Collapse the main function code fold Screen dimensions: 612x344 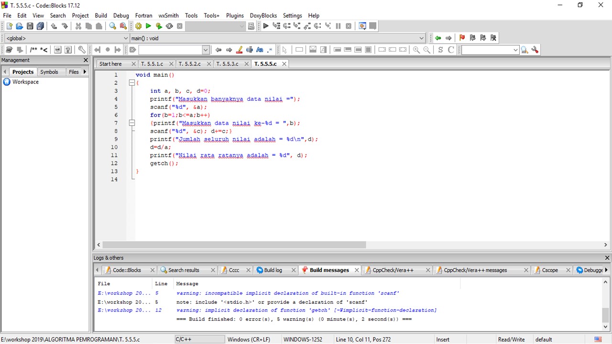coord(132,83)
